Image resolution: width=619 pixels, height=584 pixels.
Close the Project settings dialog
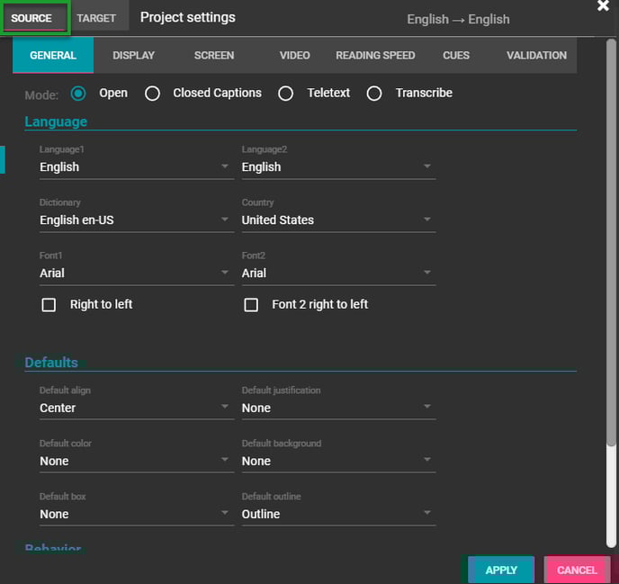(x=603, y=6)
